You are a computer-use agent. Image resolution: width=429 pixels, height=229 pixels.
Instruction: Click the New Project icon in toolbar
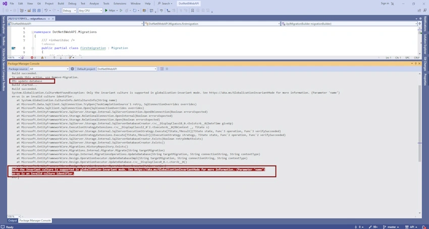(x=22, y=11)
